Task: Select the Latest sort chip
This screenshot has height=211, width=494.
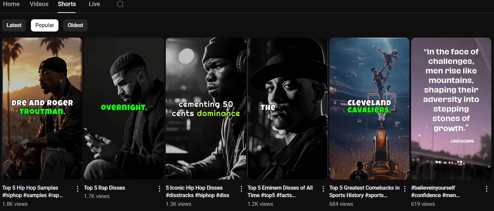Action: [x=14, y=25]
